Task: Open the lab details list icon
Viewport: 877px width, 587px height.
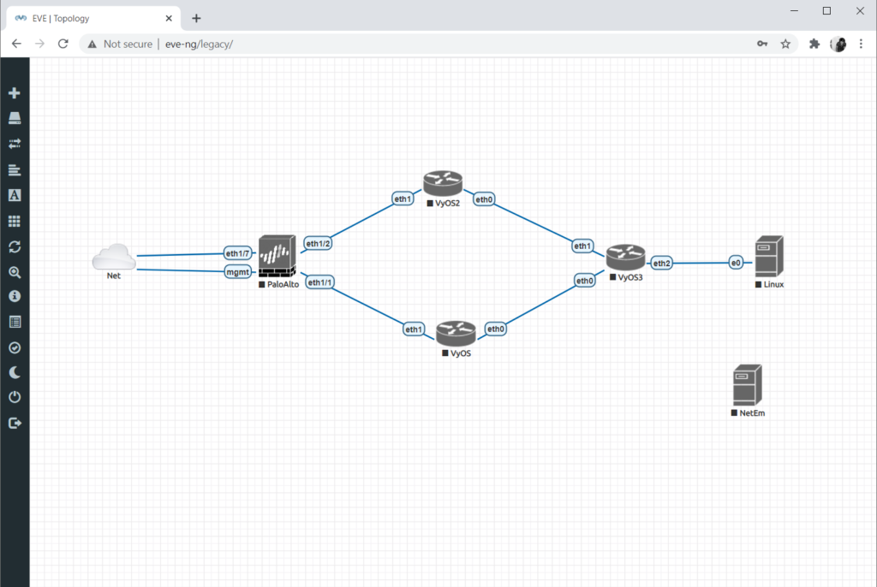Action: click(x=15, y=322)
